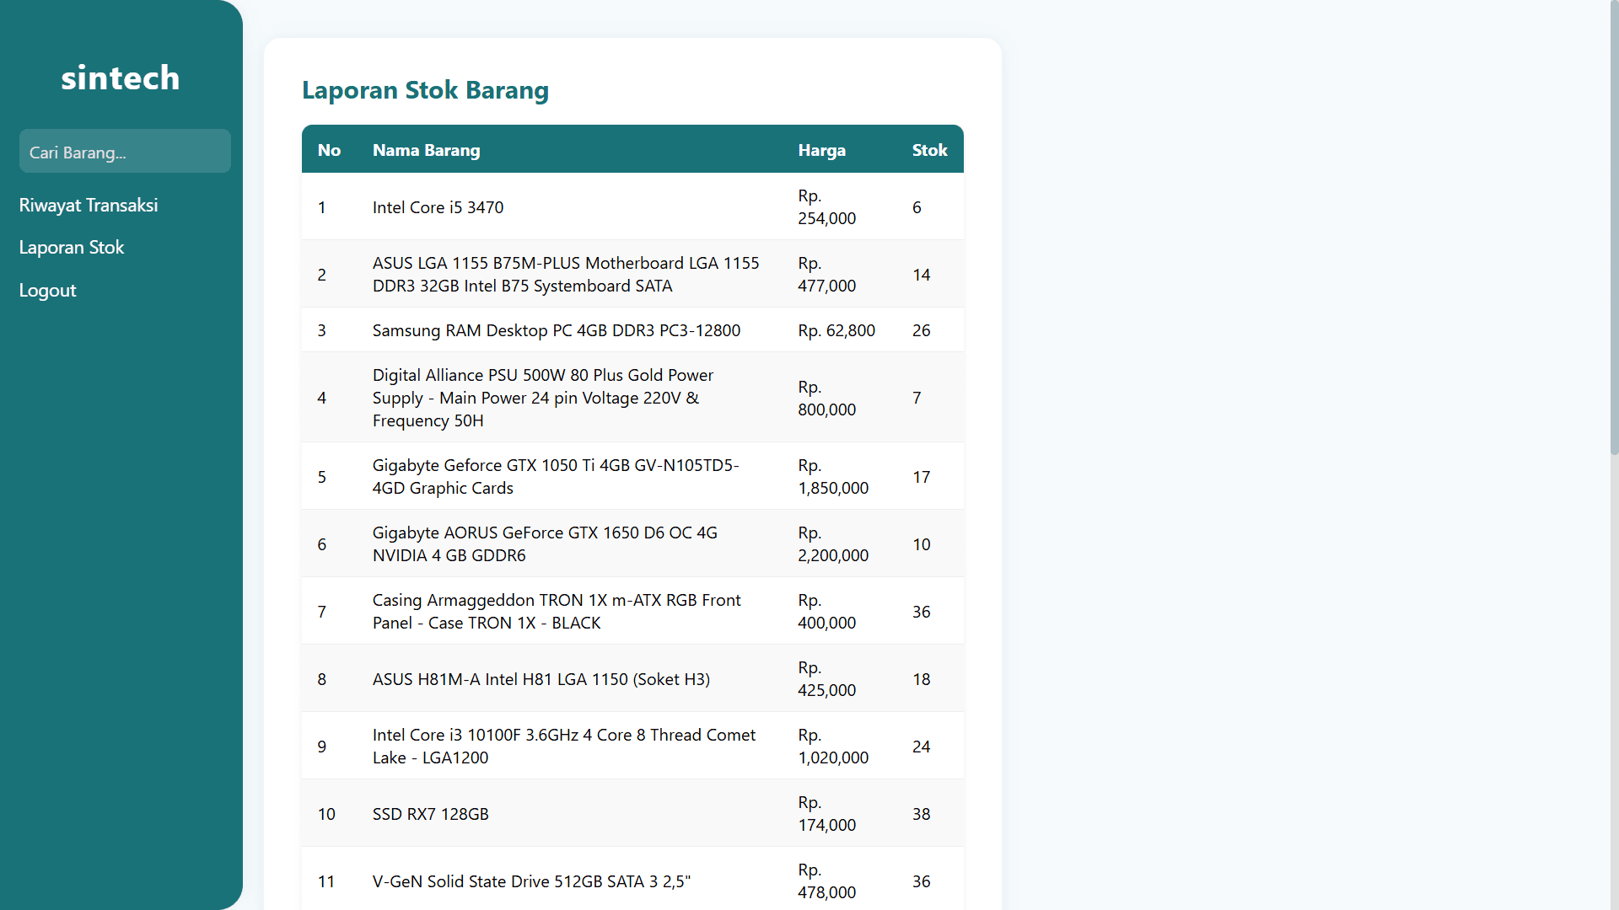Select price Rp. 800,000

tap(827, 398)
